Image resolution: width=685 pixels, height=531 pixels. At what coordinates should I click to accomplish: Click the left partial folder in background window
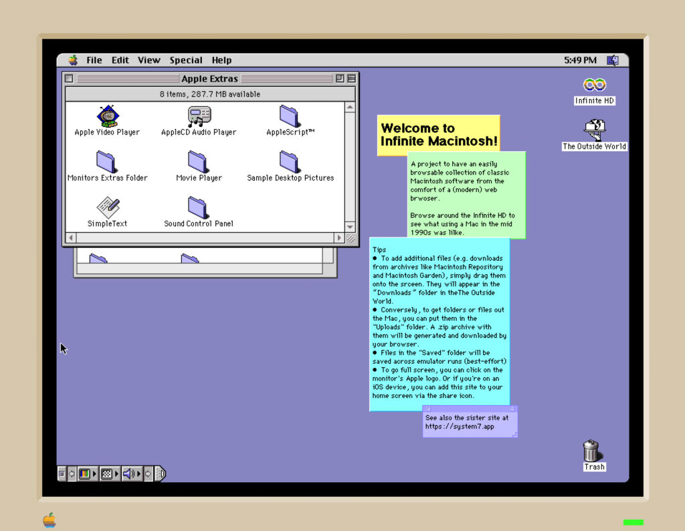pyautogui.click(x=98, y=258)
